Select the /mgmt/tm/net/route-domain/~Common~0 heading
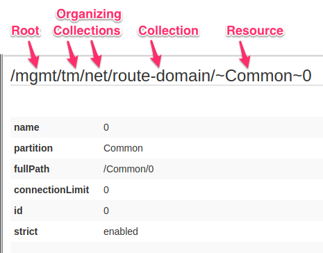The image size is (323, 253). (161, 76)
